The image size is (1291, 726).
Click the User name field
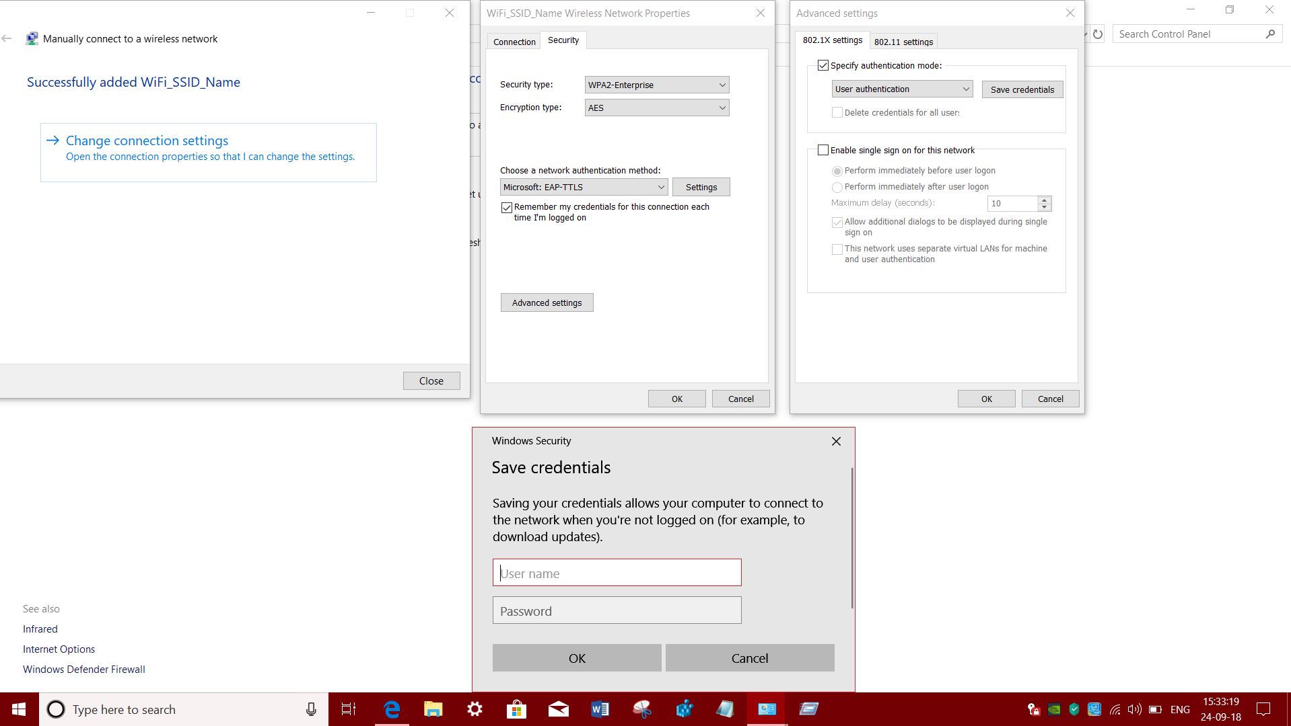[x=617, y=573]
